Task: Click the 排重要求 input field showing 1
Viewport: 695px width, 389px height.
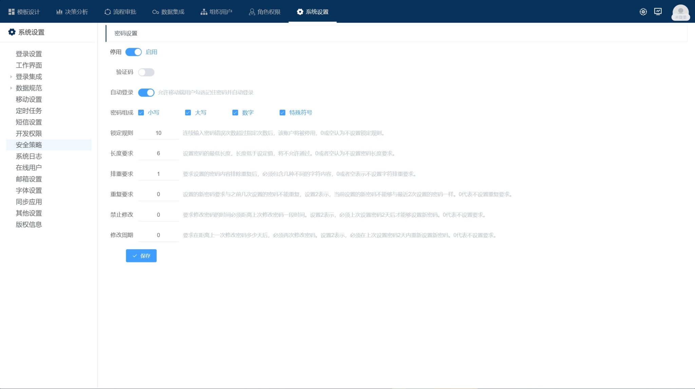Action: point(158,174)
